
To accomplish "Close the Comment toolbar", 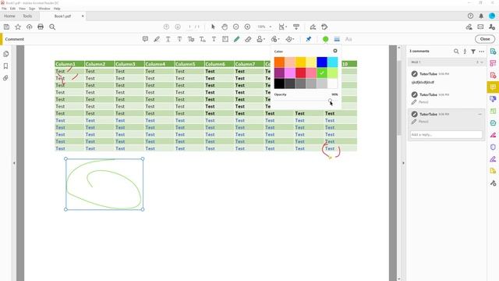I will point(485,39).
